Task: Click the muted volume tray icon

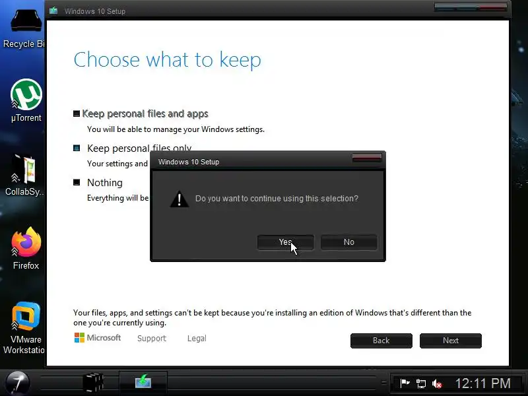Action: pyautogui.click(x=437, y=383)
